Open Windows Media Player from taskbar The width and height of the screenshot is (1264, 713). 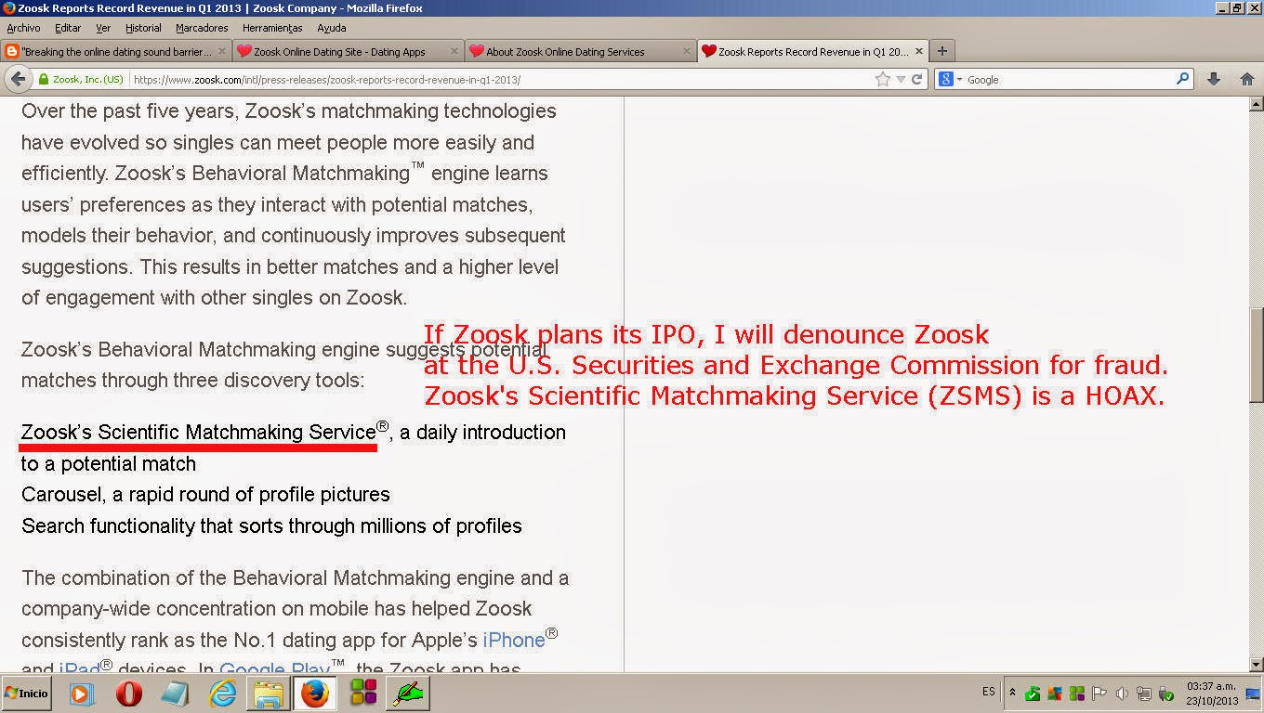click(x=80, y=694)
